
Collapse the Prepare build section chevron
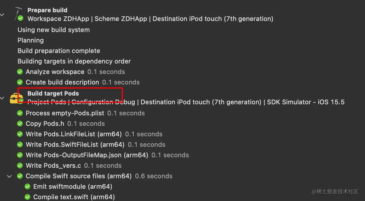[2, 14]
